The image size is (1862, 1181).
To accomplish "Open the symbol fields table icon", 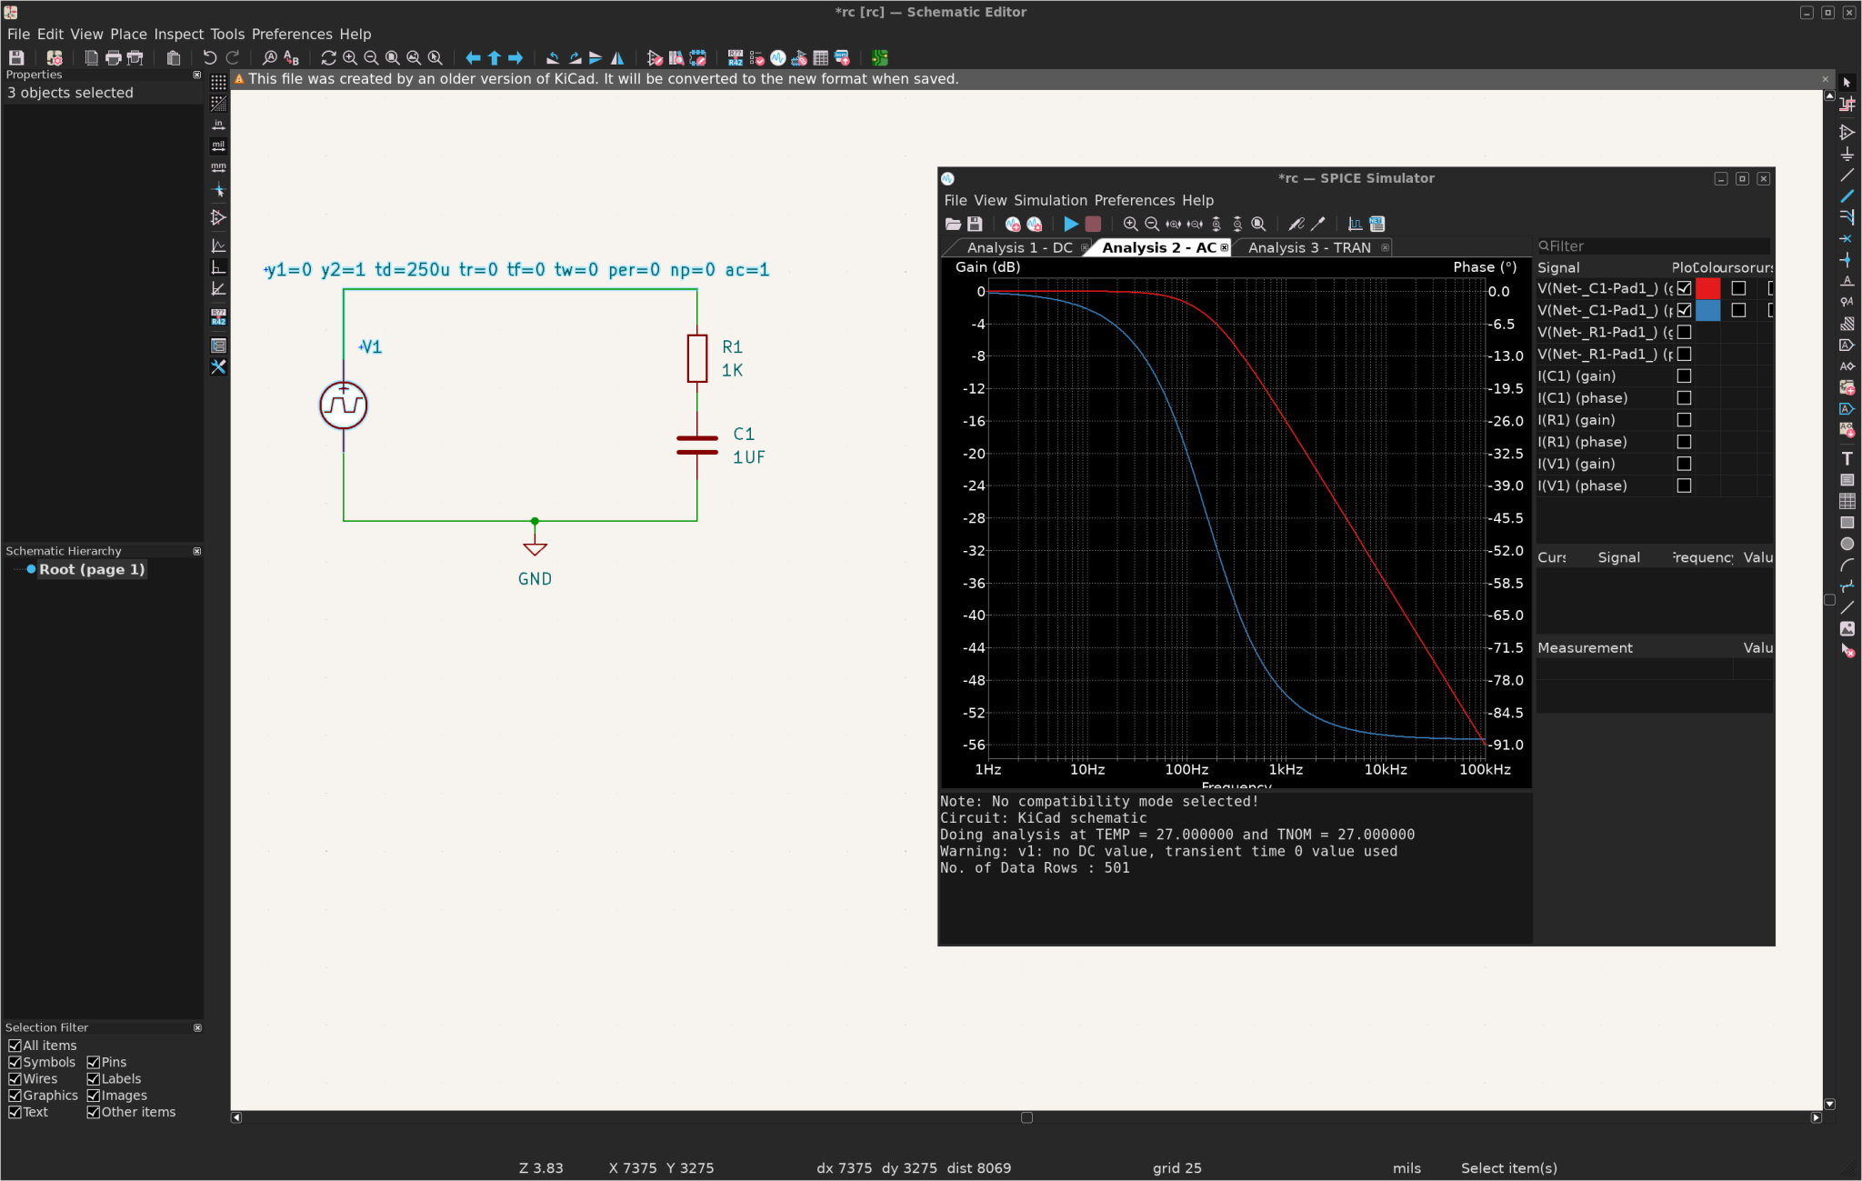I will point(821,57).
